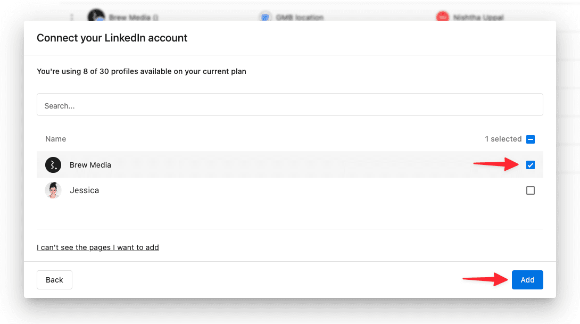Open the "I can't see the pages" link
This screenshot has width=580, height=324.
98,247
